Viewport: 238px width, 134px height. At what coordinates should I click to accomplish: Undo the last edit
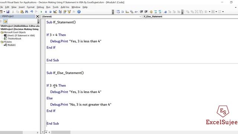coord(32,12)
